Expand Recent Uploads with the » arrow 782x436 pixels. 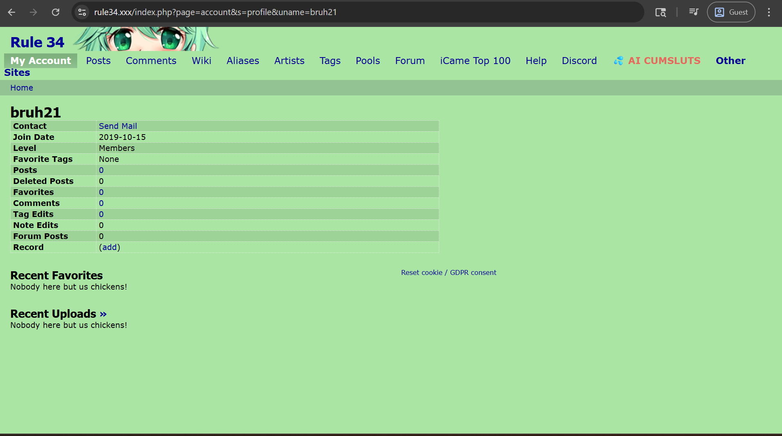point(103,314)
